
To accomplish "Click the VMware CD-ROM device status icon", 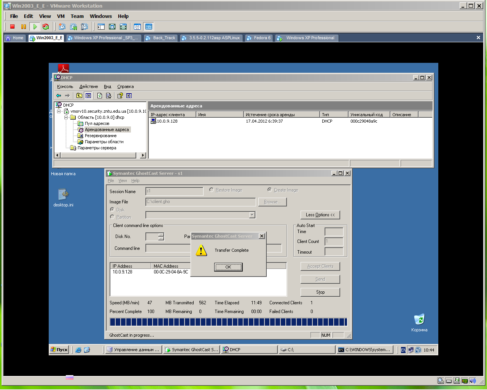I will (x=441, y=380).
